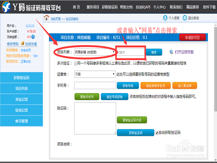Click the 修改密码 link
Screen dimensions: 217x163
(13, 44)
